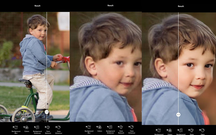This screenshot has height=135, width=216.
Task: Grab the before/after slider handle on tricycle photo
Action: tap(47, 112)
